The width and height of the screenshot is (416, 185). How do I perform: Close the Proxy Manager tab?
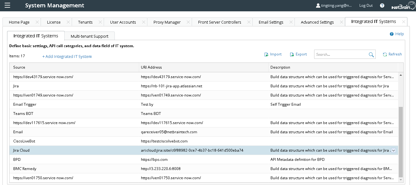pyautogui.click(x=188, y=22)
